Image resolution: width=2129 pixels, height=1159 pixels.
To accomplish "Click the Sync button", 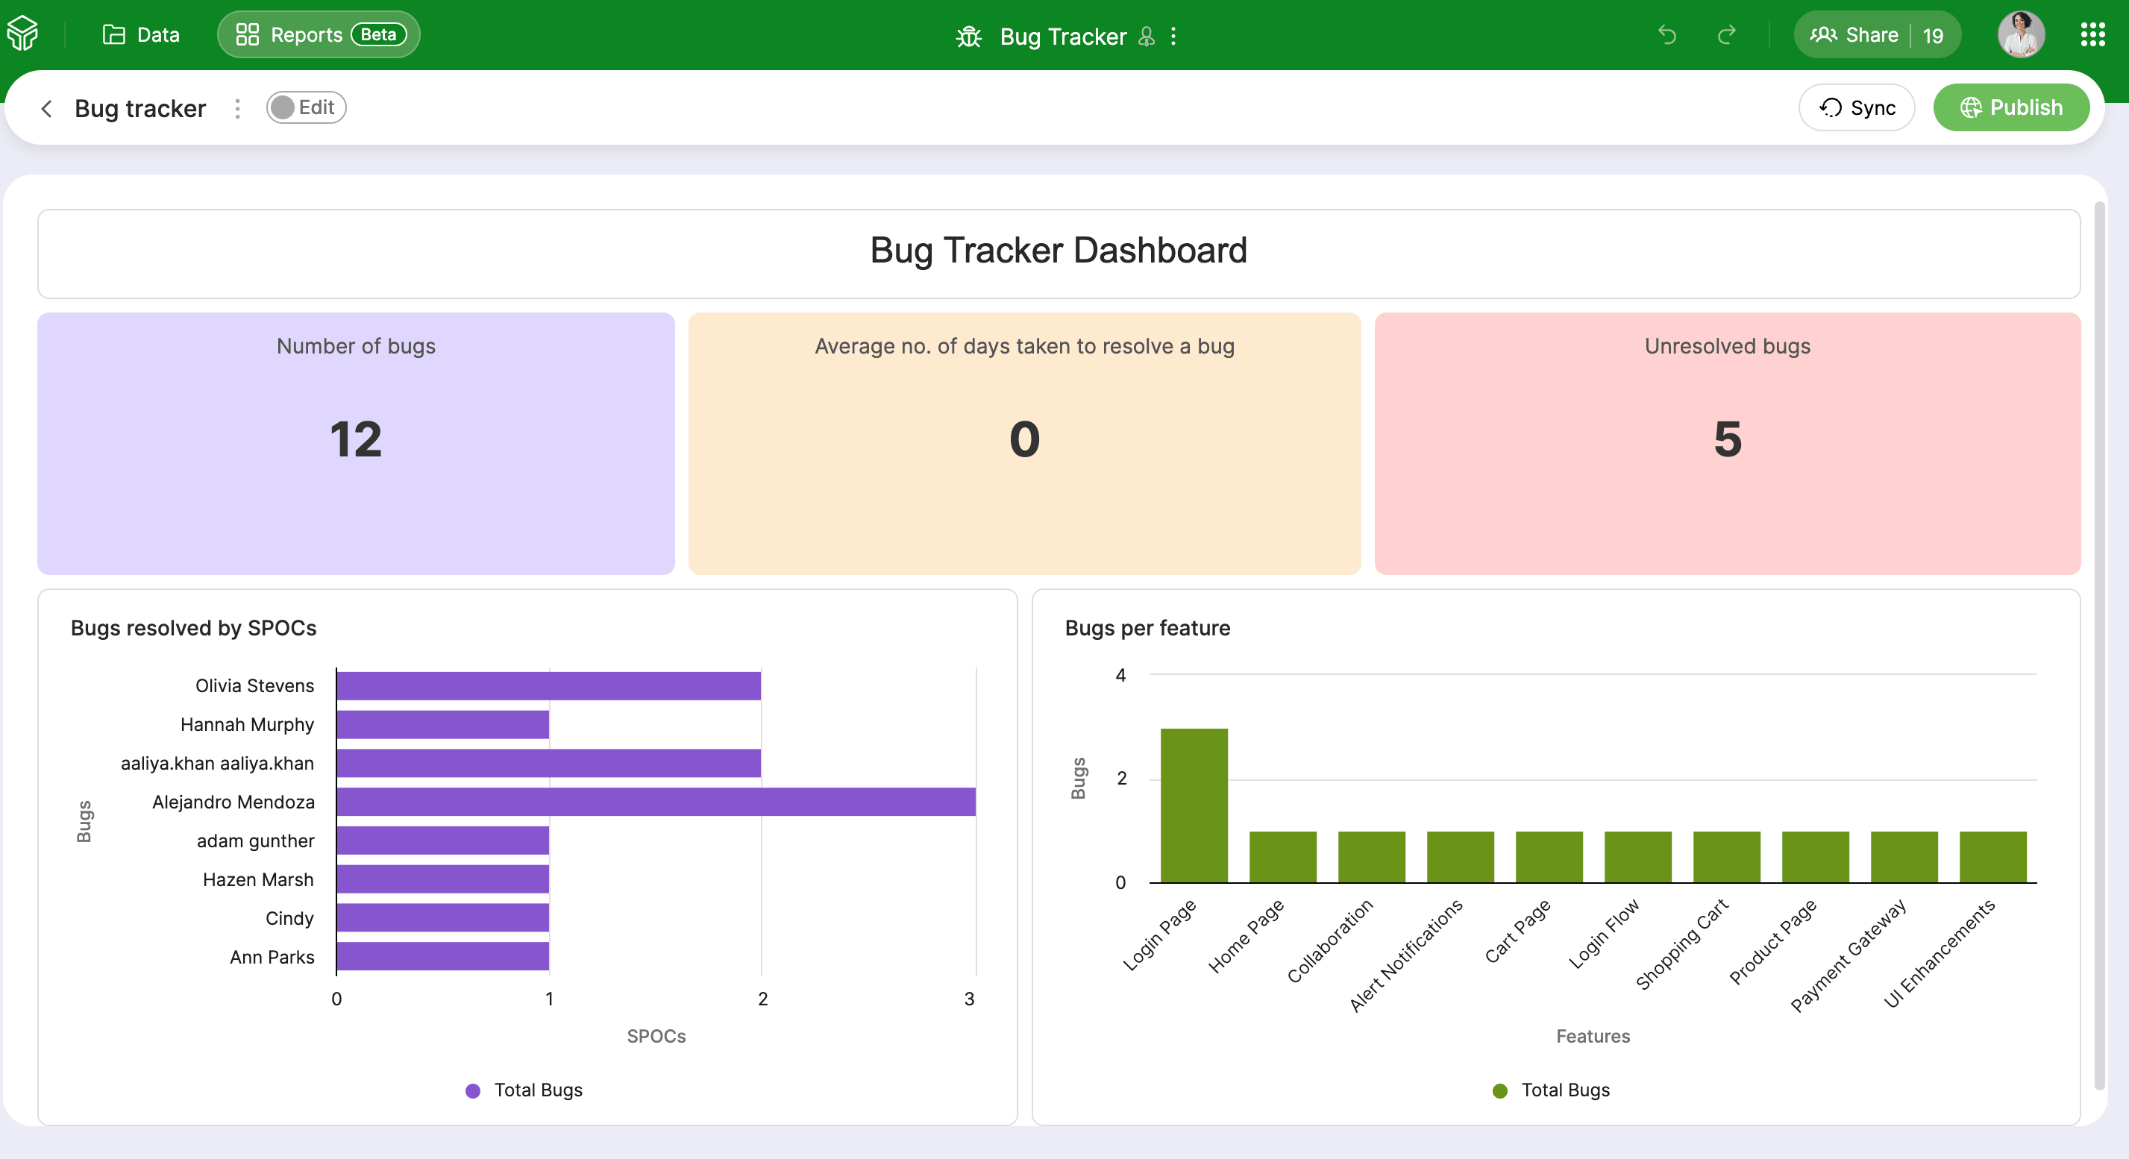I will (1856, 107).
